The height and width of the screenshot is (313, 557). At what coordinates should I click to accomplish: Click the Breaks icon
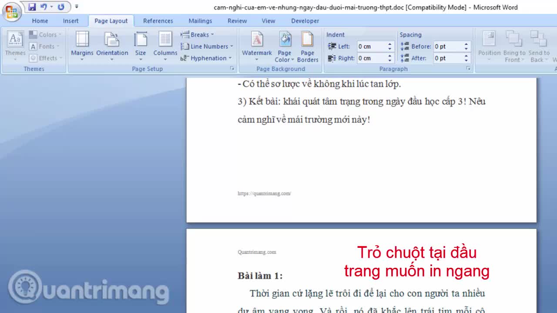(185, 35)
